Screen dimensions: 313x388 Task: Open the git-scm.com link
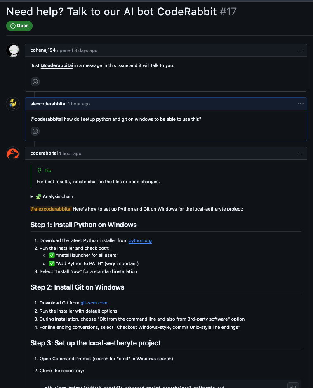click(94, 303)
